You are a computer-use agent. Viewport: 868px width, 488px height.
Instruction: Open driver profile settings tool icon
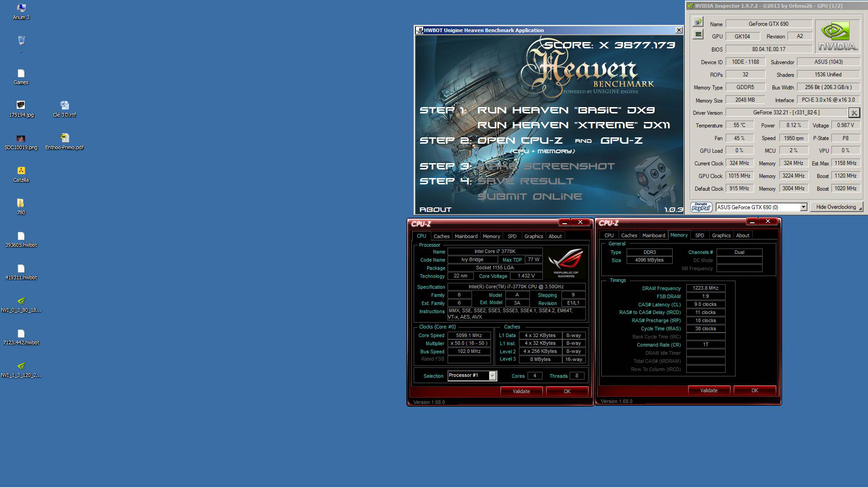pos(854,113)
